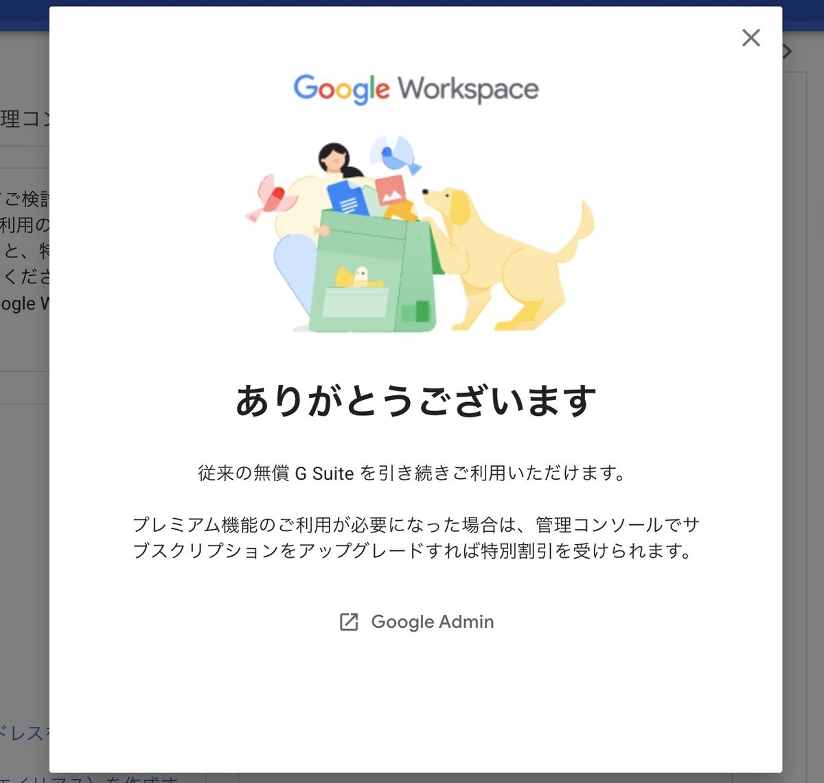Click the blue document icon in the bag
The height and width of the screenshot is (783, 824).
click(x=348, y=198)
